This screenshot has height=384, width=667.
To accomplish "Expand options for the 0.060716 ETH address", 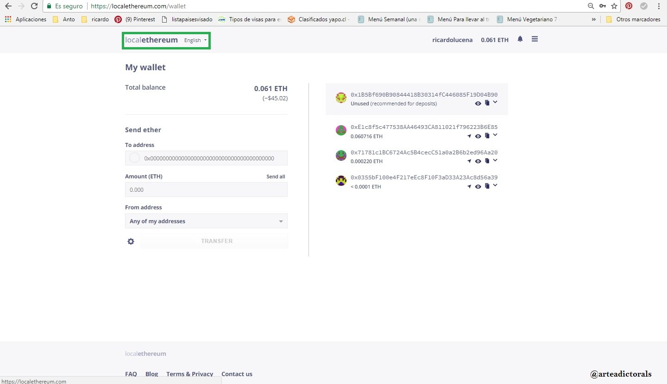I will [x=495, y=135].
